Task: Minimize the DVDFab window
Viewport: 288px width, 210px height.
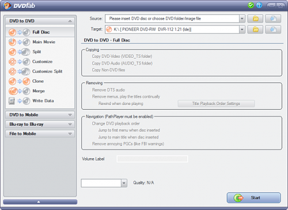Action: pos(272,6)
